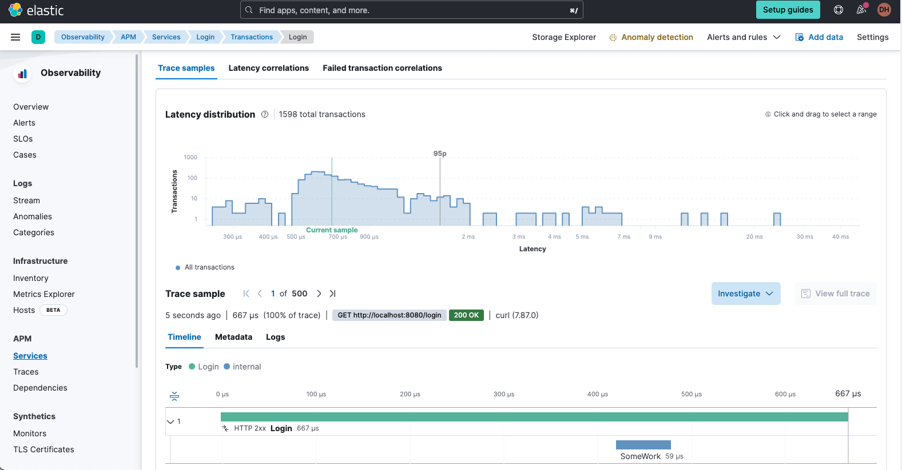This screenshot has height=470, width=902.
Task: Open the Investigate dropdown
Action: (745, 294)
